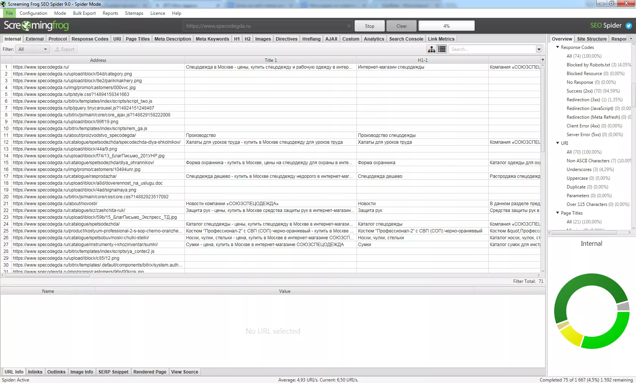
Task: Switch to the Images tab
Action: (263, 39)
